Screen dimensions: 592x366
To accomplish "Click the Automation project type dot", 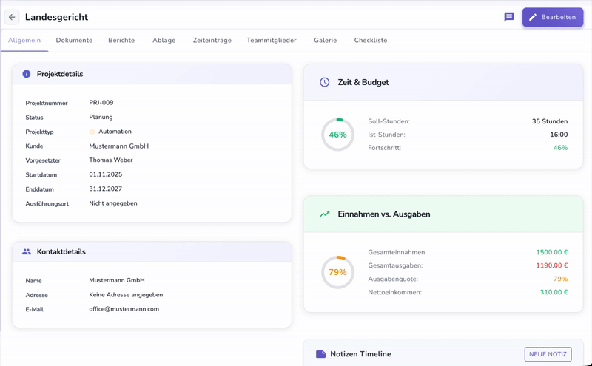I will (92, 132).
